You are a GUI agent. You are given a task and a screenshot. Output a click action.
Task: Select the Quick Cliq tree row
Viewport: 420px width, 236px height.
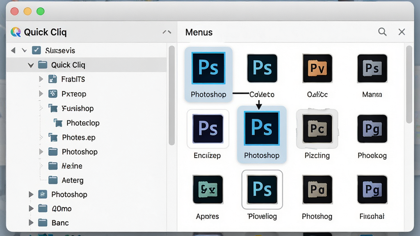coord(86,65)
